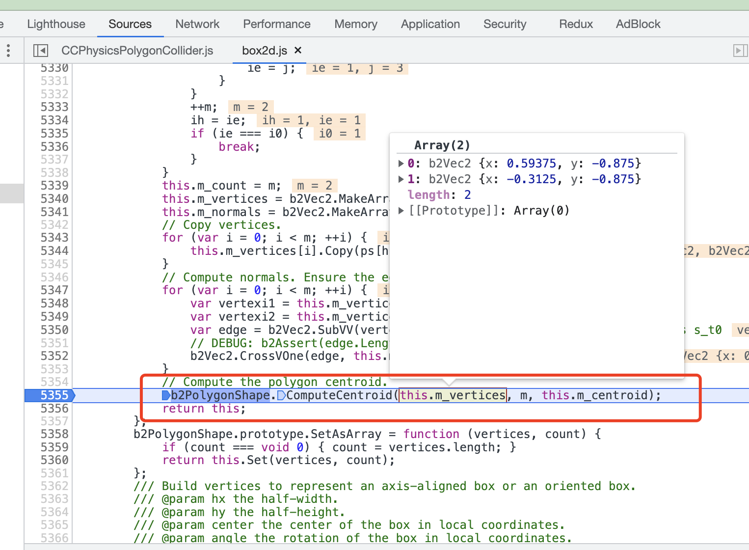Switch to the Lighthouse panel tab
This screenshot has height=550, width=749.
point(56,24)
